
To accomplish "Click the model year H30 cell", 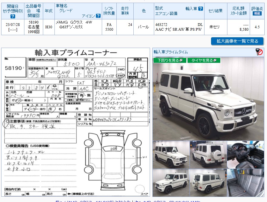I will [x=49, y=27].
